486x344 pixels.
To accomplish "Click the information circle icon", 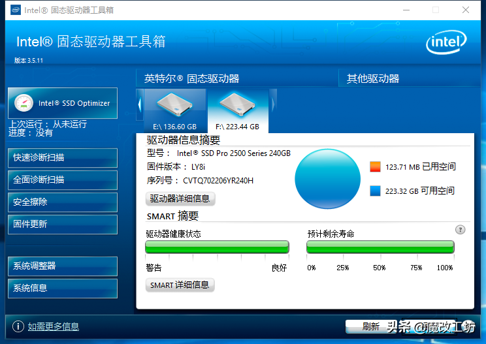I will tap(18, 326).
